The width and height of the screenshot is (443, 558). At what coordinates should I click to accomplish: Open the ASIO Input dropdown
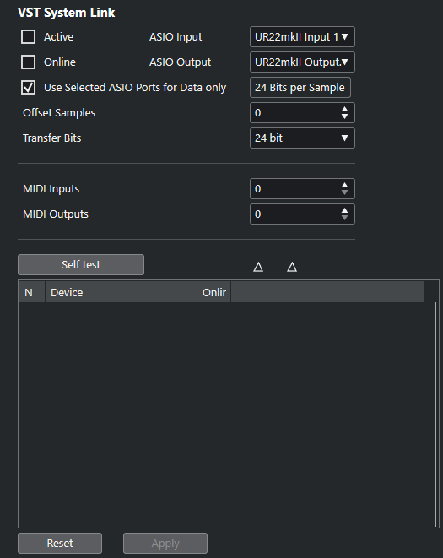[302, 36]
